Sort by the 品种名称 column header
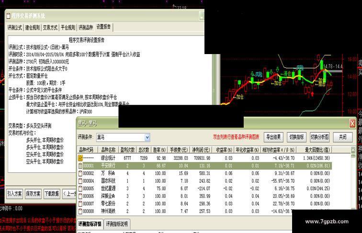The image size is (362, 233). tap(108, 150)
